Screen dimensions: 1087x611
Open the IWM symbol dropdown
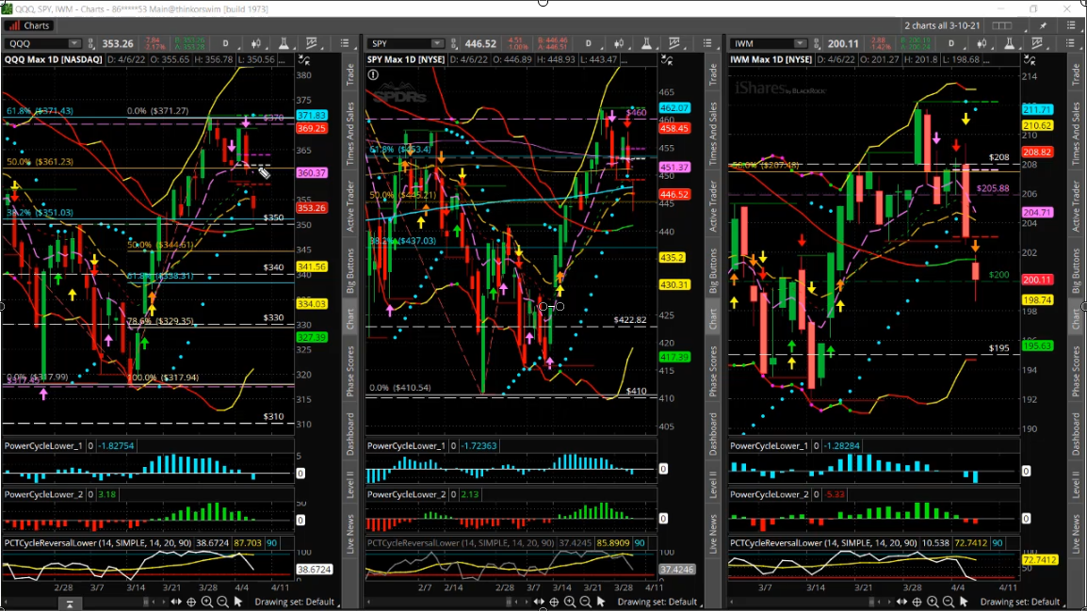(800, 43)
